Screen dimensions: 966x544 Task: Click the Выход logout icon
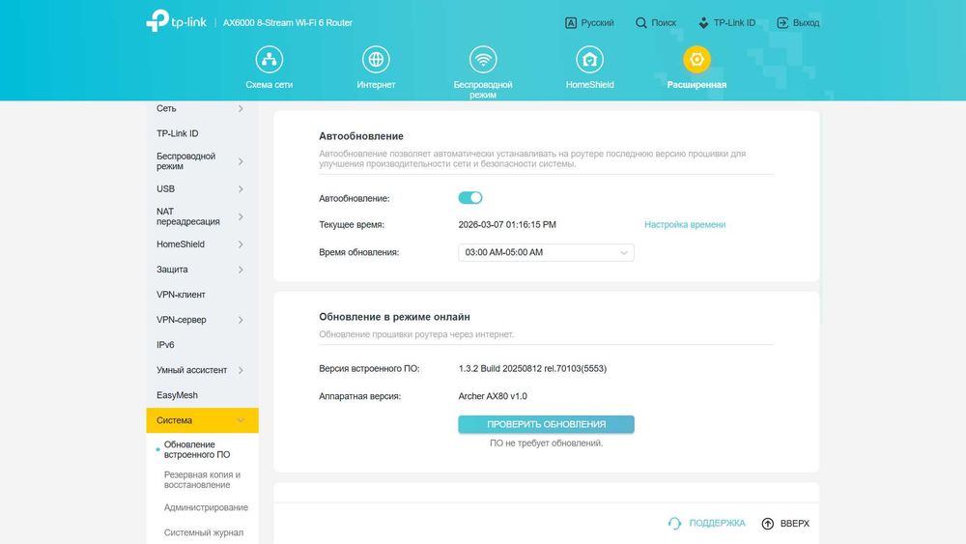pyautogui.click(x=782, y=23)
